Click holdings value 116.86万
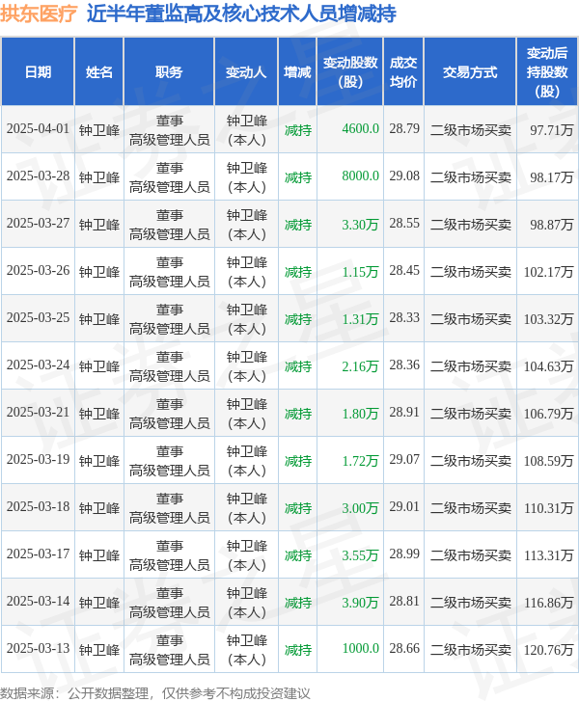Screen dimensions: 579x702 pos(548,603)
